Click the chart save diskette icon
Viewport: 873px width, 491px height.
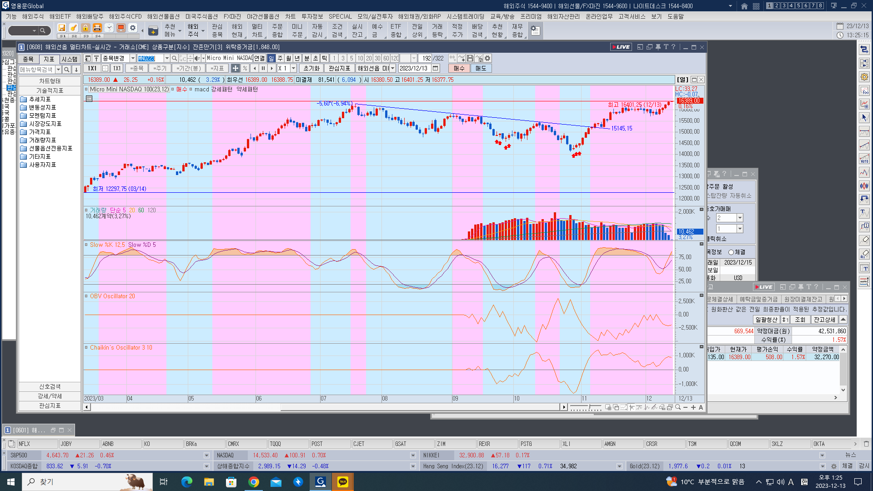(x=470, y=58)
